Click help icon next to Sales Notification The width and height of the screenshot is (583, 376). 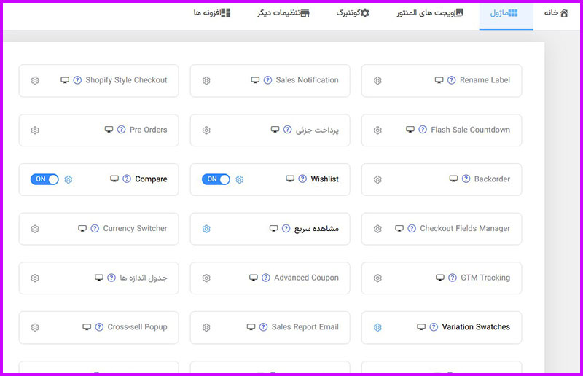267,80
